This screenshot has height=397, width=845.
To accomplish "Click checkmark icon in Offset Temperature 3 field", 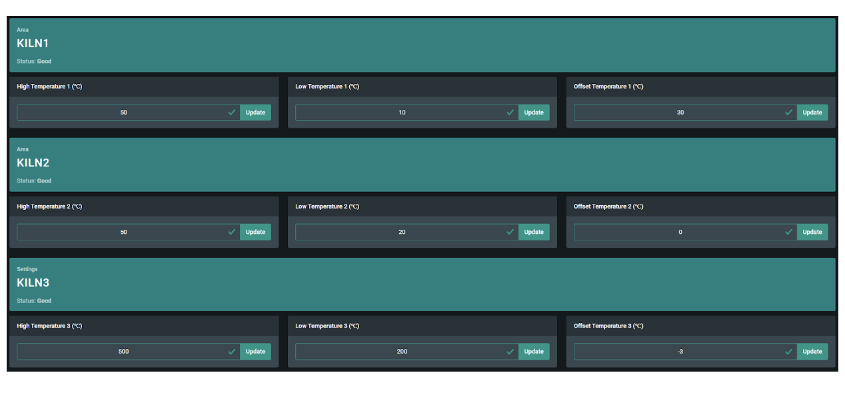I will click(x=788, y=352).
